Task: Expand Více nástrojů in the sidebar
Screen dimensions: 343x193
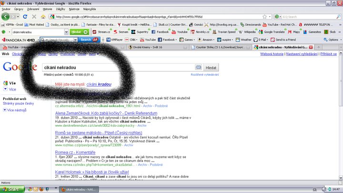Action: [18, 110]
